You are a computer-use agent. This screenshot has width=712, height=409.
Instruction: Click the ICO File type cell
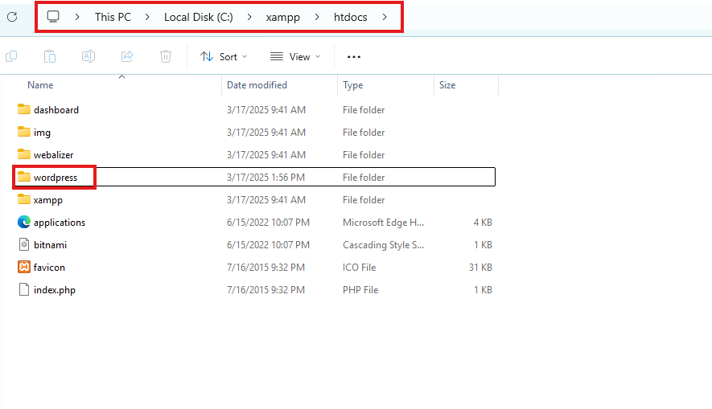[359, 267]
